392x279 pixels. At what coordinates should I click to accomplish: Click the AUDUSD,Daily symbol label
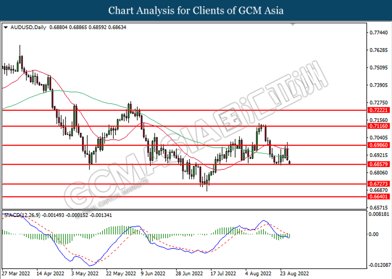[x=28, y=27]
